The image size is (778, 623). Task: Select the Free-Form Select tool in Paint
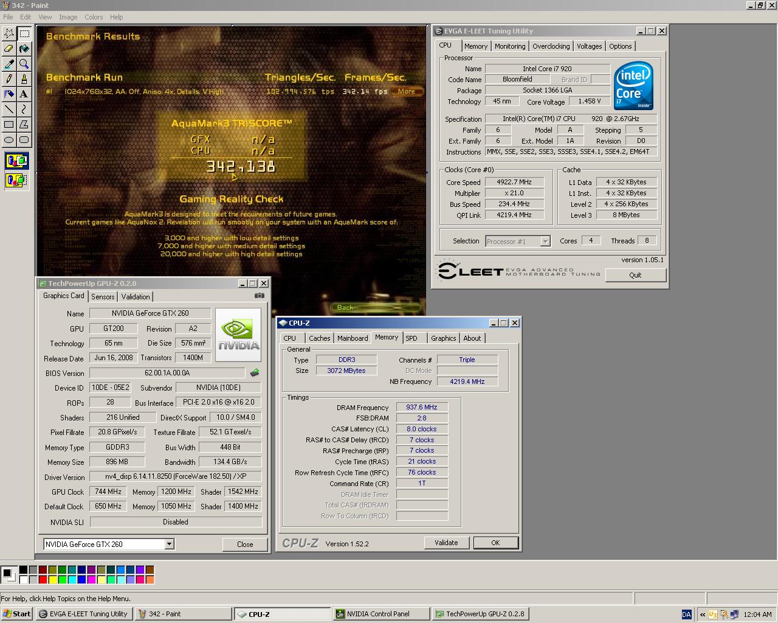pyautogui.click(x=9, y=33)
